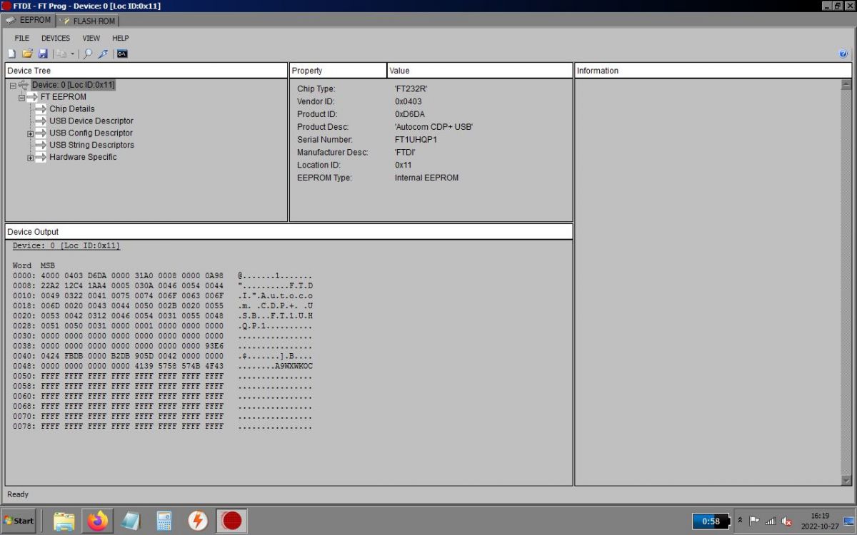Click the Save floppy disk icon
The width and height of the screenshot is (857, 535).
point(43,53)
